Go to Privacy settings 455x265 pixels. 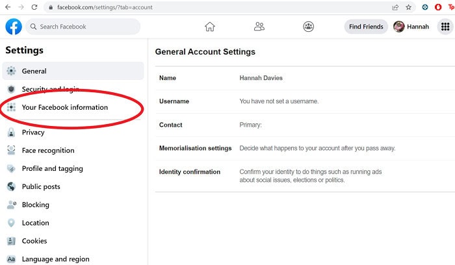pyautogui.click(x=73, y=132)
